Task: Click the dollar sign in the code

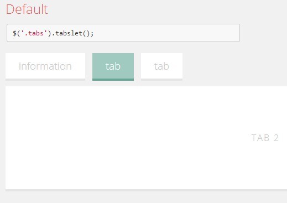Action: click(14, 33)
